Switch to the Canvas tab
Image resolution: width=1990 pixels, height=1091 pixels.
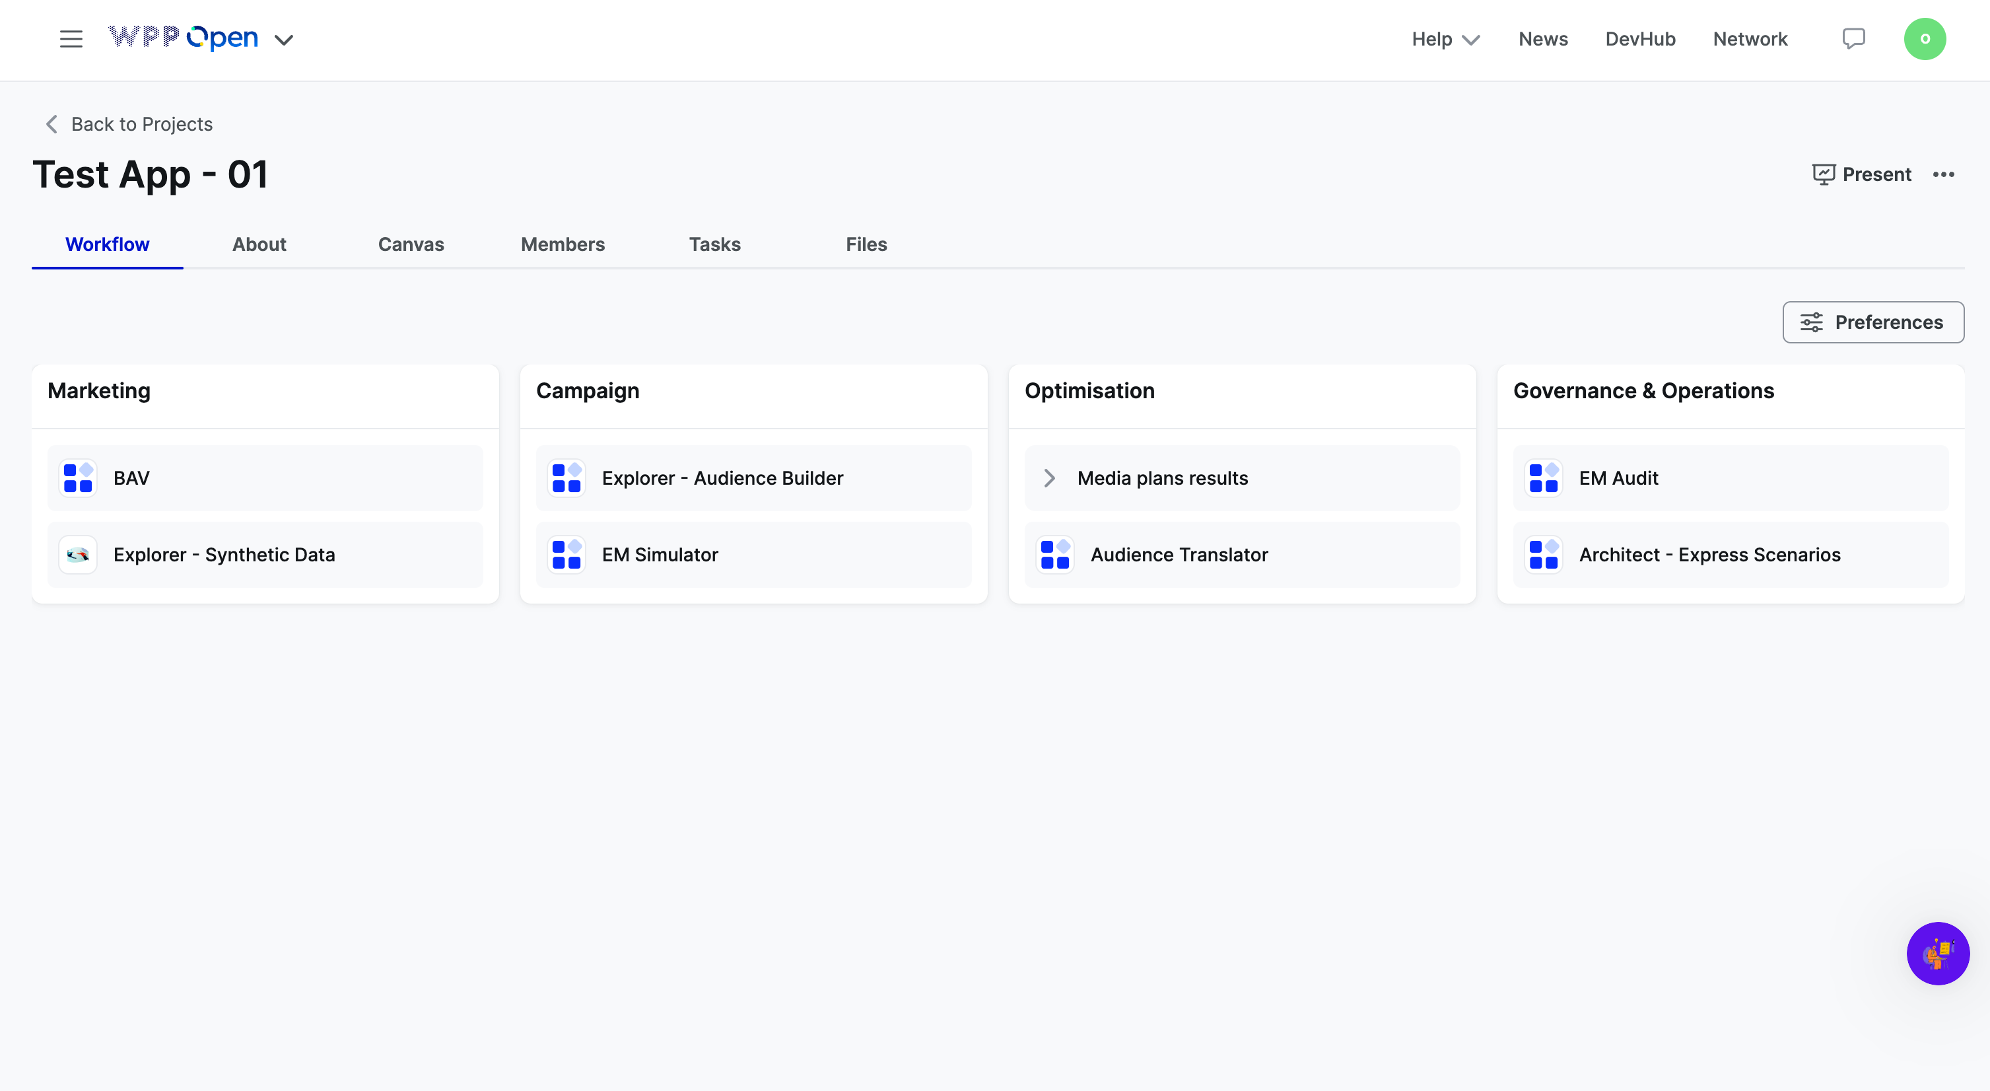411,244
